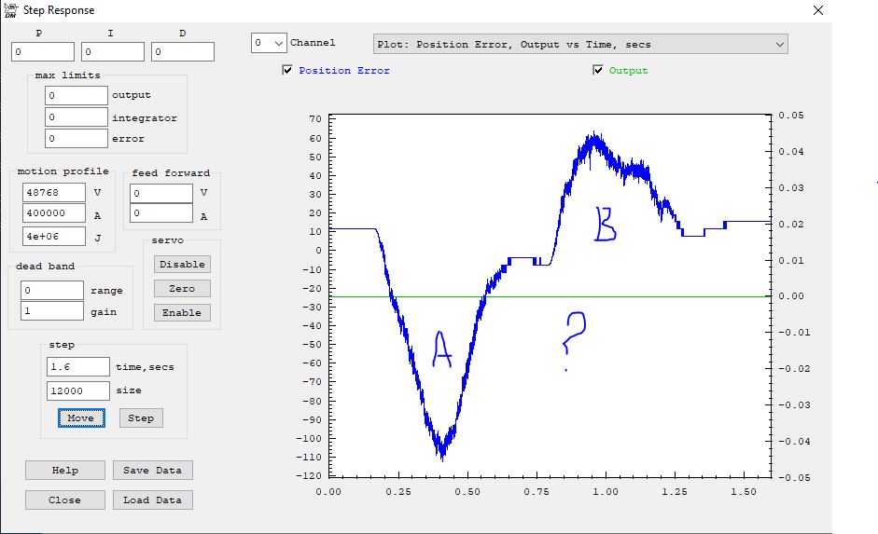Image resolution: width=878 pixels, height=534 pixels.
Task: Click the motion profile V field
Action: coord(54,193)
